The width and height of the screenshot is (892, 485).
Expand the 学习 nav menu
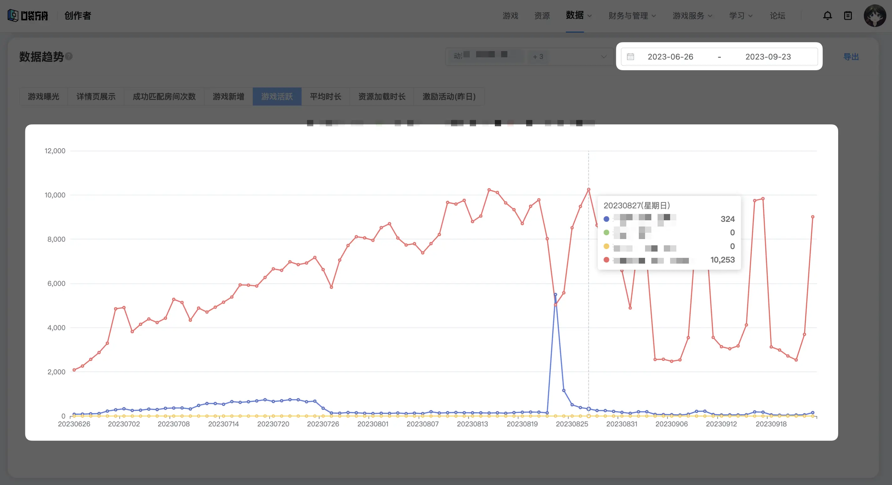tap(741, 16)
